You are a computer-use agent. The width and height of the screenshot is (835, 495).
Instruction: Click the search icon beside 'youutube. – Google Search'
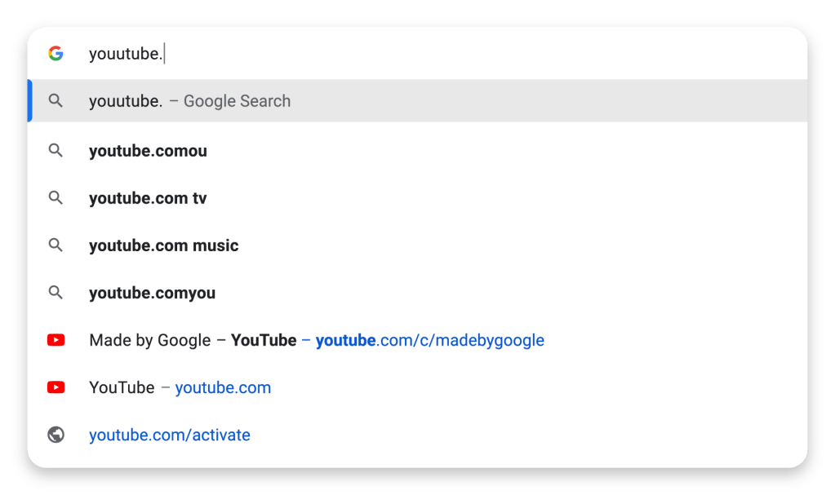[x=56, y=101]
